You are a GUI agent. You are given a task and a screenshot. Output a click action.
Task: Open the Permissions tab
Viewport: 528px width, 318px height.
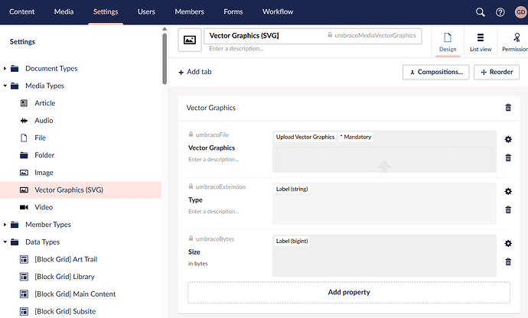pos(513,42)
